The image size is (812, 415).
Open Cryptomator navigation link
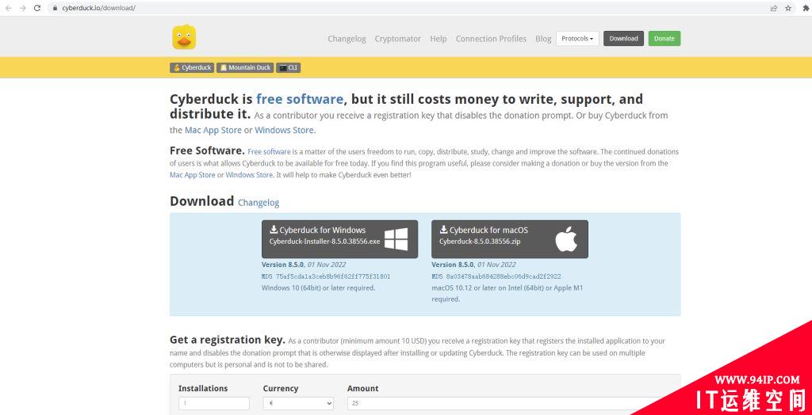398,39
